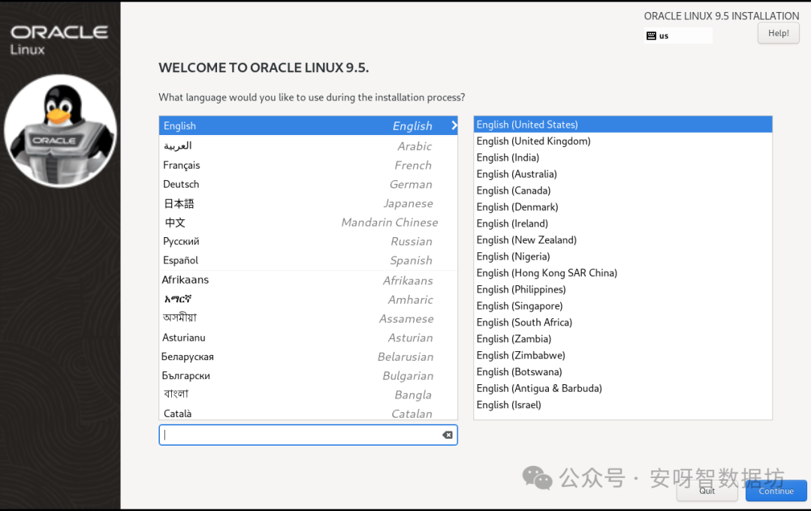Choose English (Zimbabwe) locale
Image resolution: width=811 pixels, height=511 pixels.
pyautogui.click(x=623, y=356)
